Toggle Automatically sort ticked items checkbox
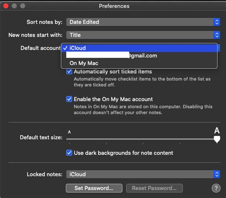This screenshot has width=226, height=198. (69, 72)
